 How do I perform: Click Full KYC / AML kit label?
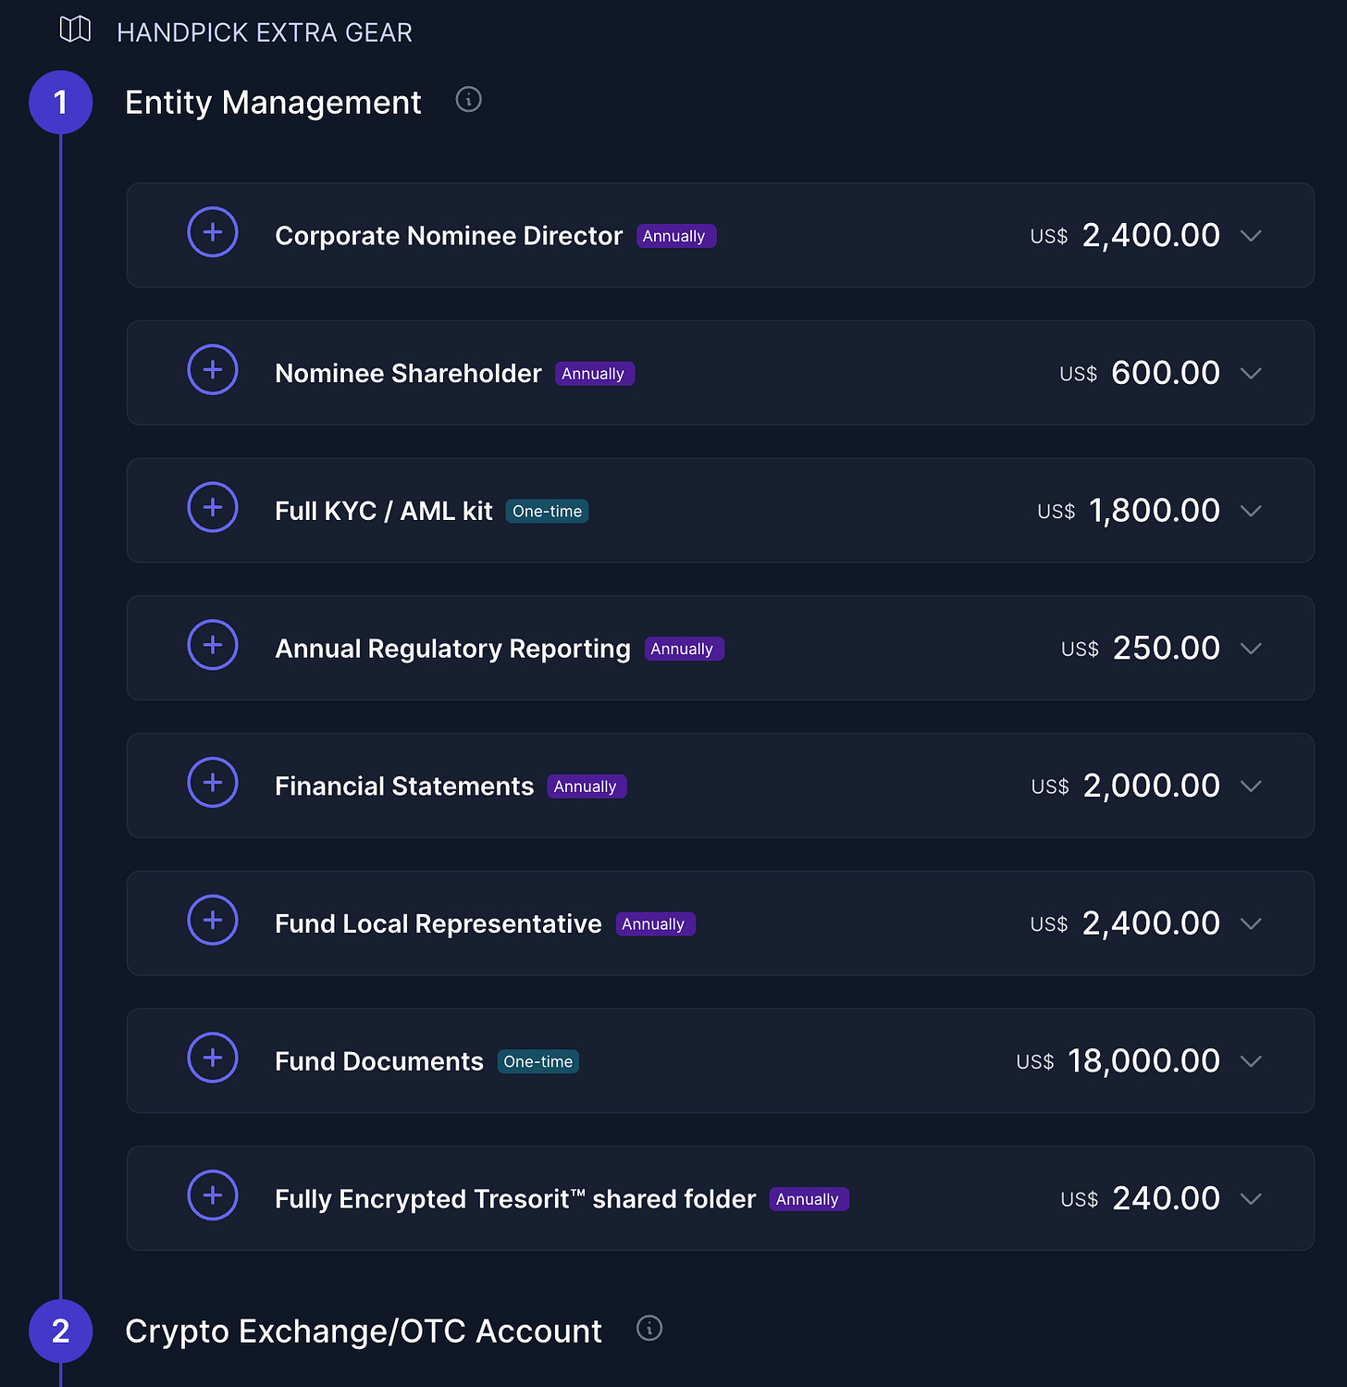(x=384, y=511)
